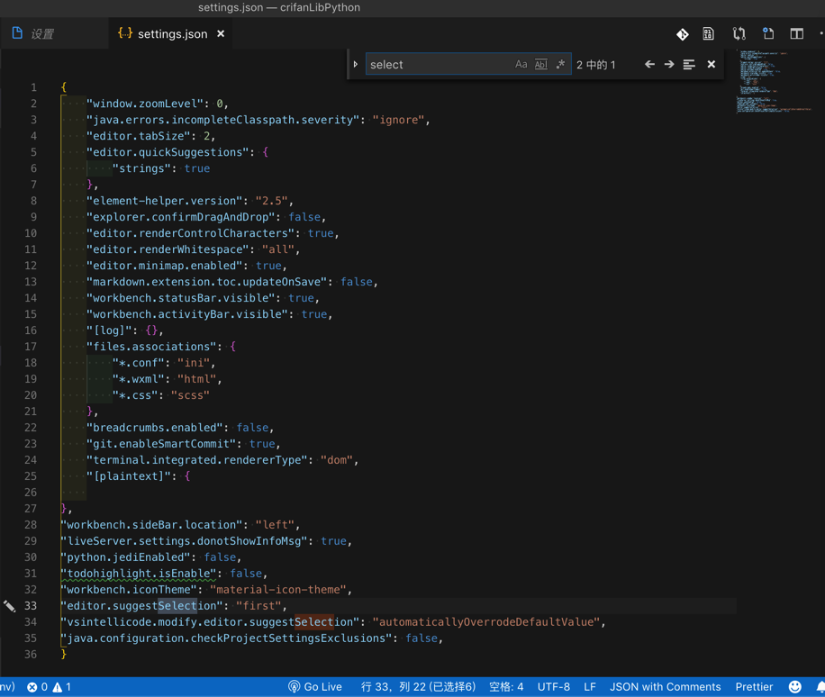Click Prettier in the status bar
825x697 pixels.
click(754, 686)
